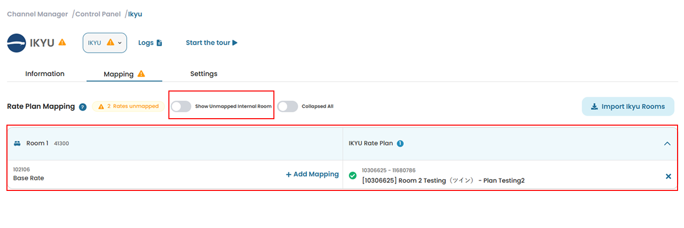
Task: Click the IKYU logo icon
Action: click(x=16, y=43)
